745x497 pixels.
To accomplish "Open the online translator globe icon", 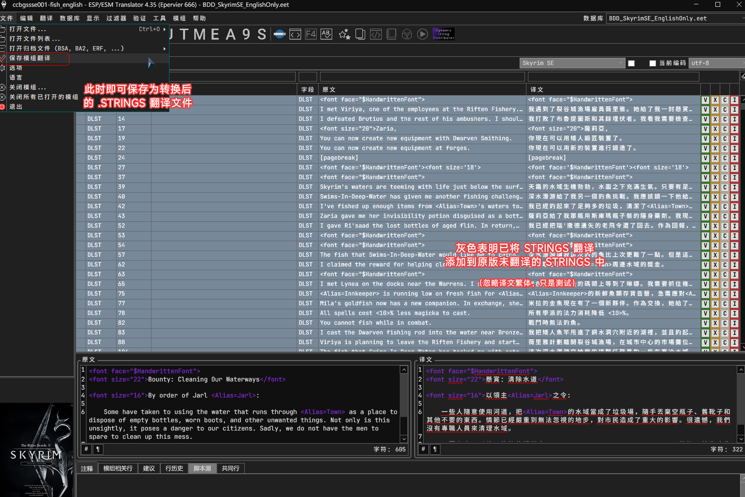I will pos(280,34).
